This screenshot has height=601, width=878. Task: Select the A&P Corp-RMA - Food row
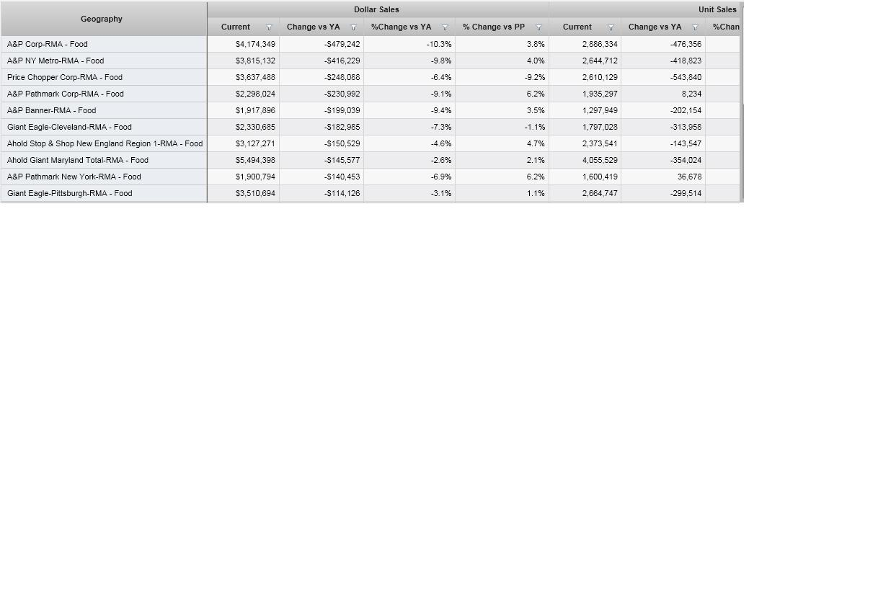[48, 44]
